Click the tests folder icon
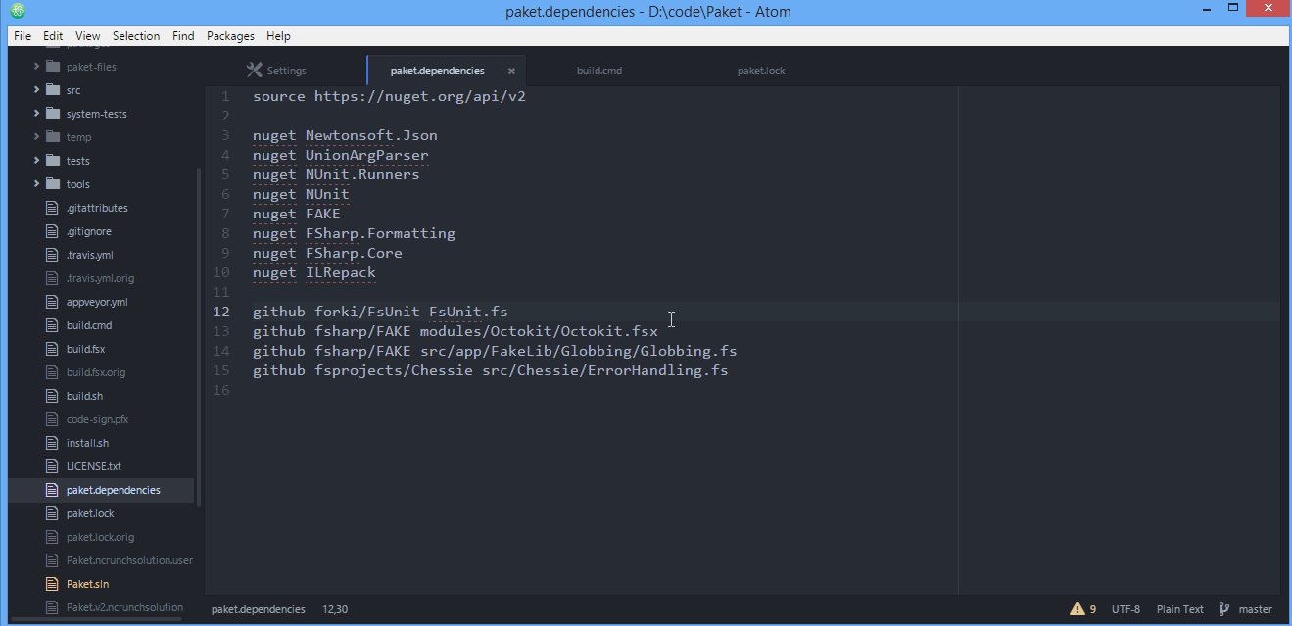This screenshot has width=1292, height=626. click(53, 161)
